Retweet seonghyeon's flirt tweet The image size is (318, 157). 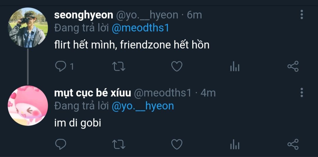point(119,67)
